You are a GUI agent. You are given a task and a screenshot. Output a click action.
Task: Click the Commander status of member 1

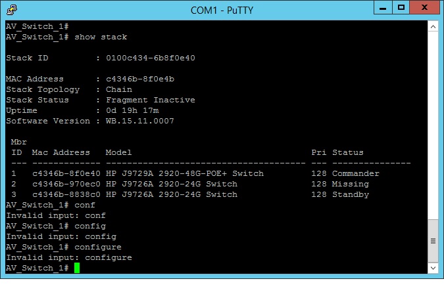356,173
